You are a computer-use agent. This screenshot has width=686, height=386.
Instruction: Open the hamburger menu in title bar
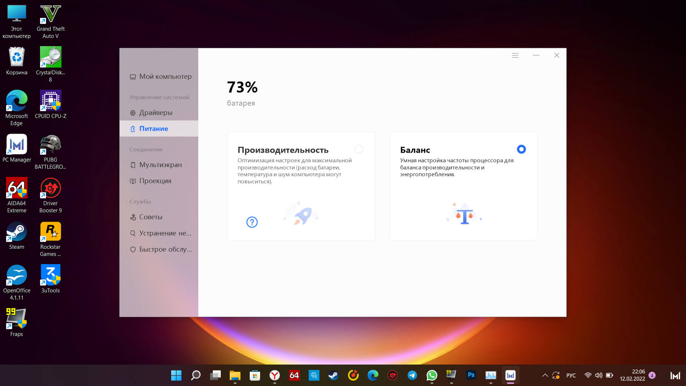click(515, 55)
